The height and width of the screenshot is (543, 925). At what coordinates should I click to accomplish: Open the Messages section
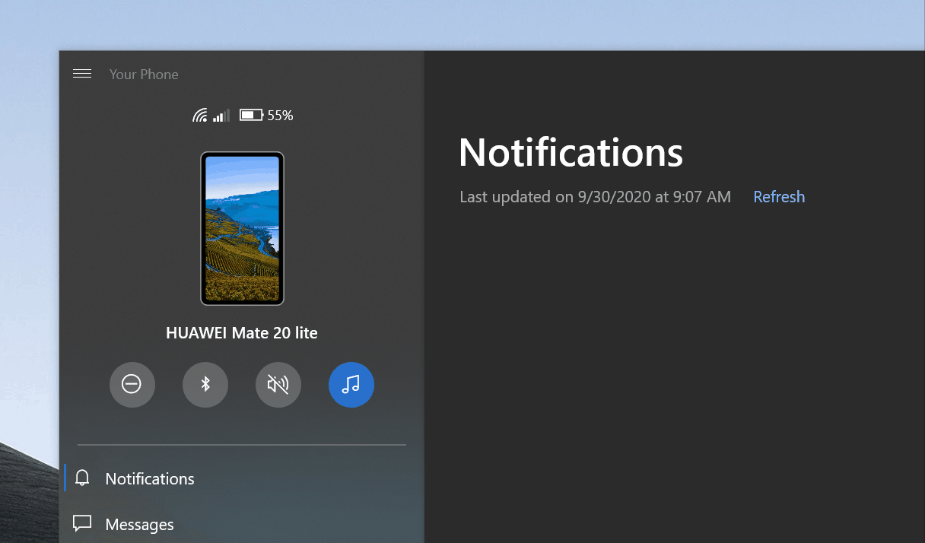pos(242,524)
